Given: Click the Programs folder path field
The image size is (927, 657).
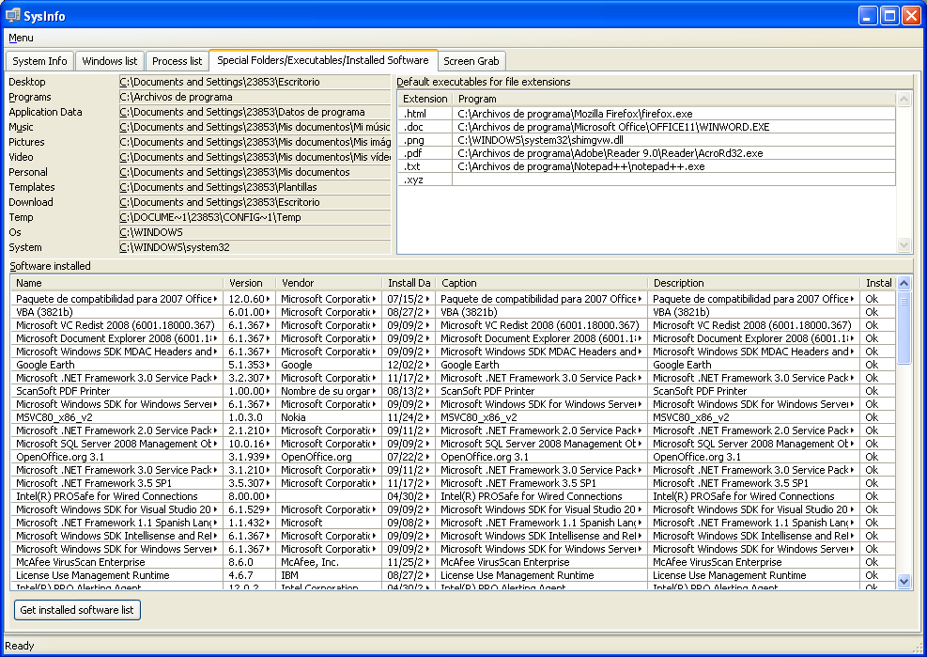Looking at the screenshot, I should click(x=255, y=97).
